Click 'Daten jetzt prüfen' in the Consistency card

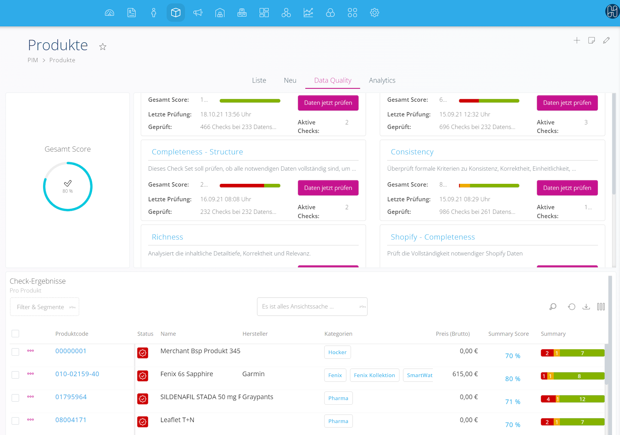pyautogui.click(x=567, y=188)
